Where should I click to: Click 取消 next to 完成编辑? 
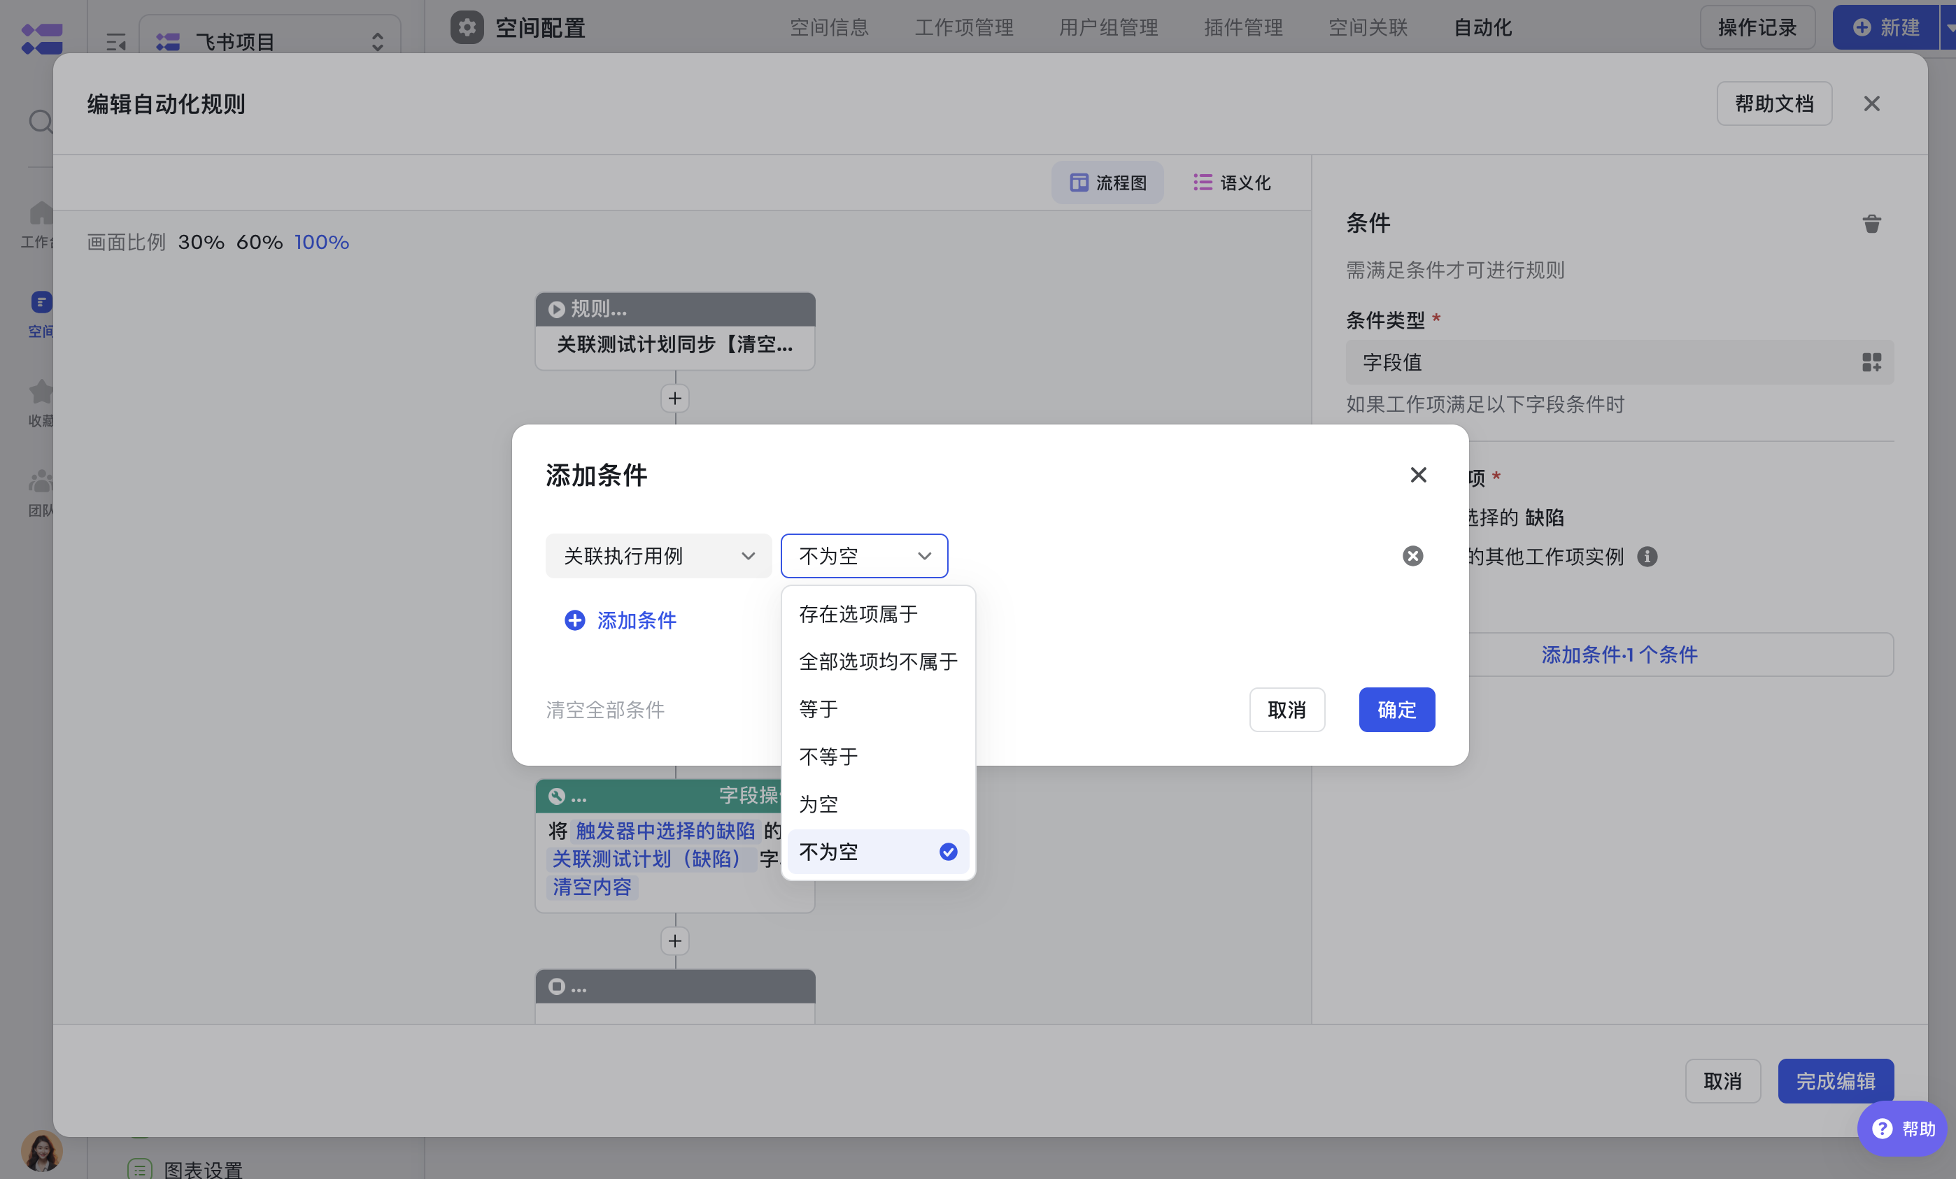point(1722,1080)
